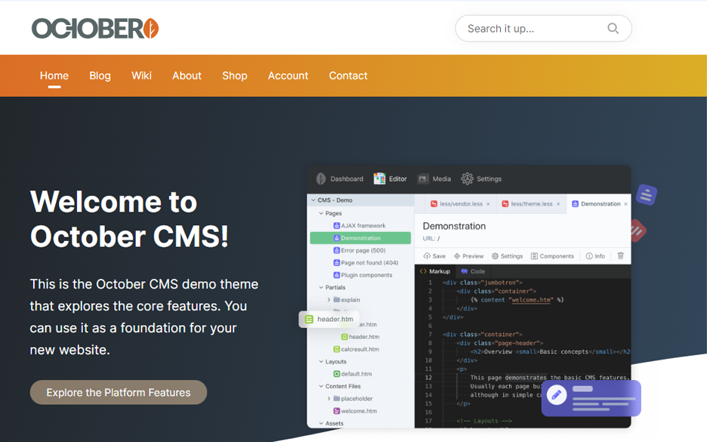Open Error page (500) in tree
Image resolution: width=707 pixels, height=442 pixels.
click(360, 250)
